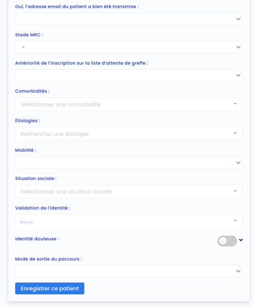Click the Mobilité chevron arrow
Screen dimensions: 254x307
pyautogui.click(x=238, y=162)
